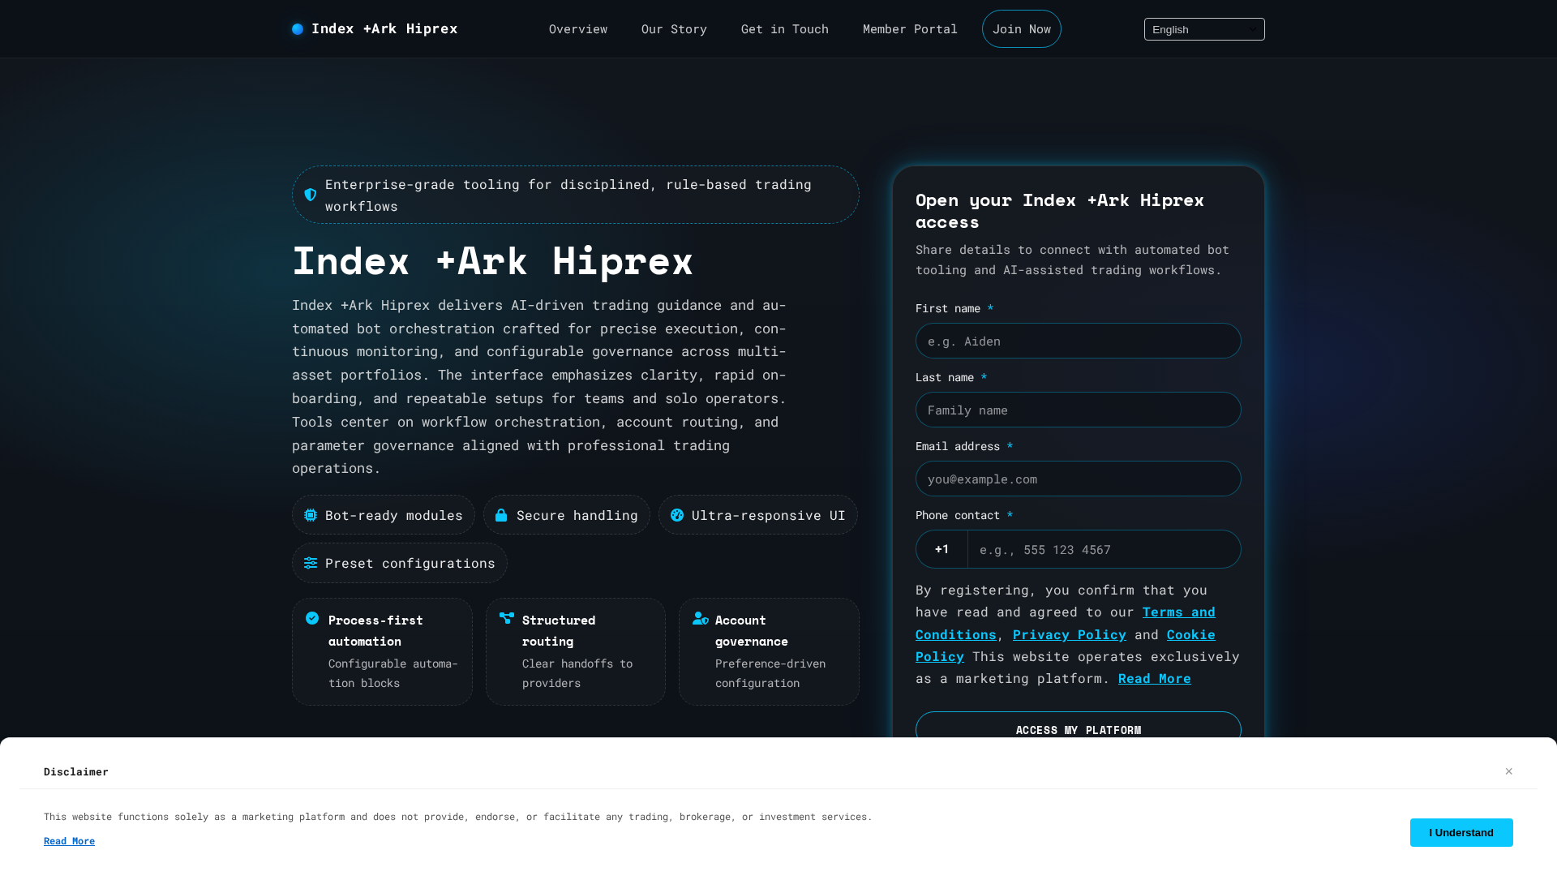Click user-shield icon on Account governance card
The image size is (1557, 876).
tap(701, 618)
